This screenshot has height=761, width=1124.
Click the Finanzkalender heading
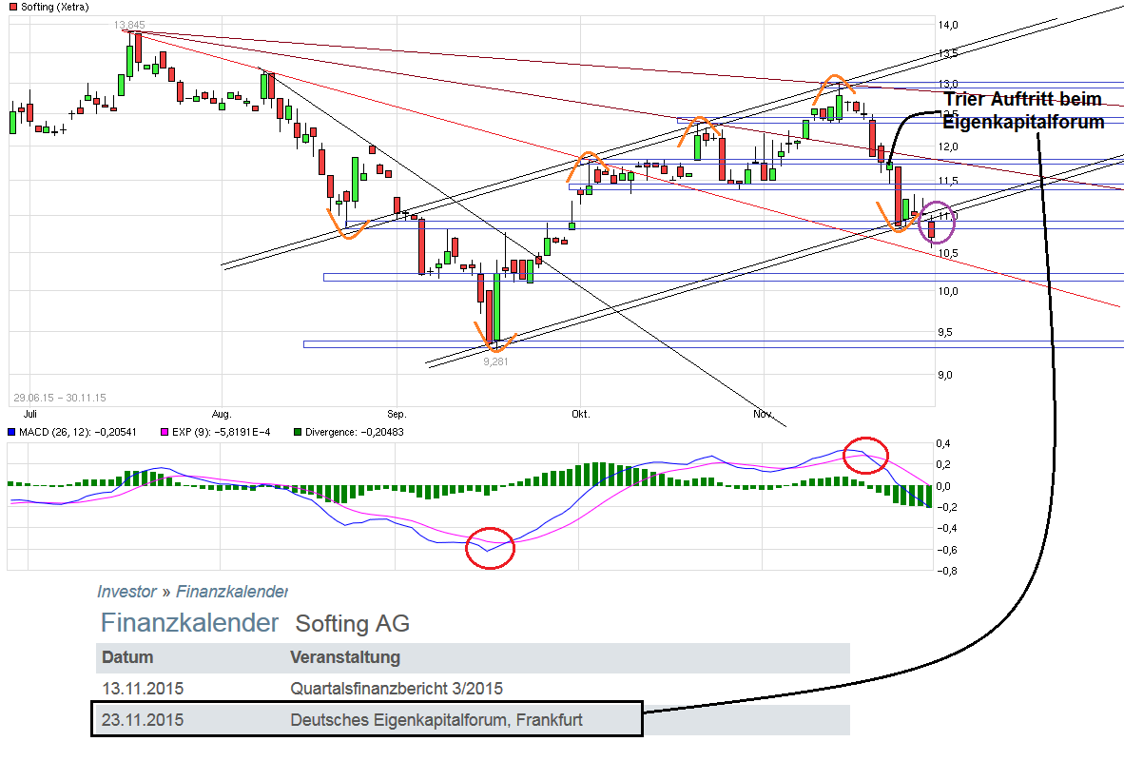(189, 622)
